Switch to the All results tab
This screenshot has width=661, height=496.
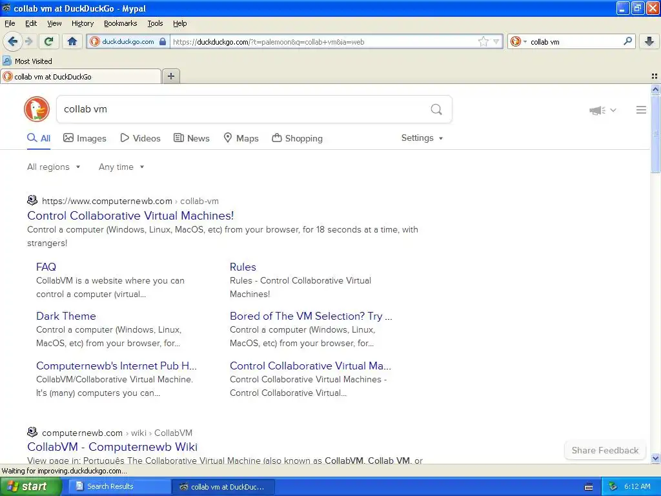tap(39, 138)
